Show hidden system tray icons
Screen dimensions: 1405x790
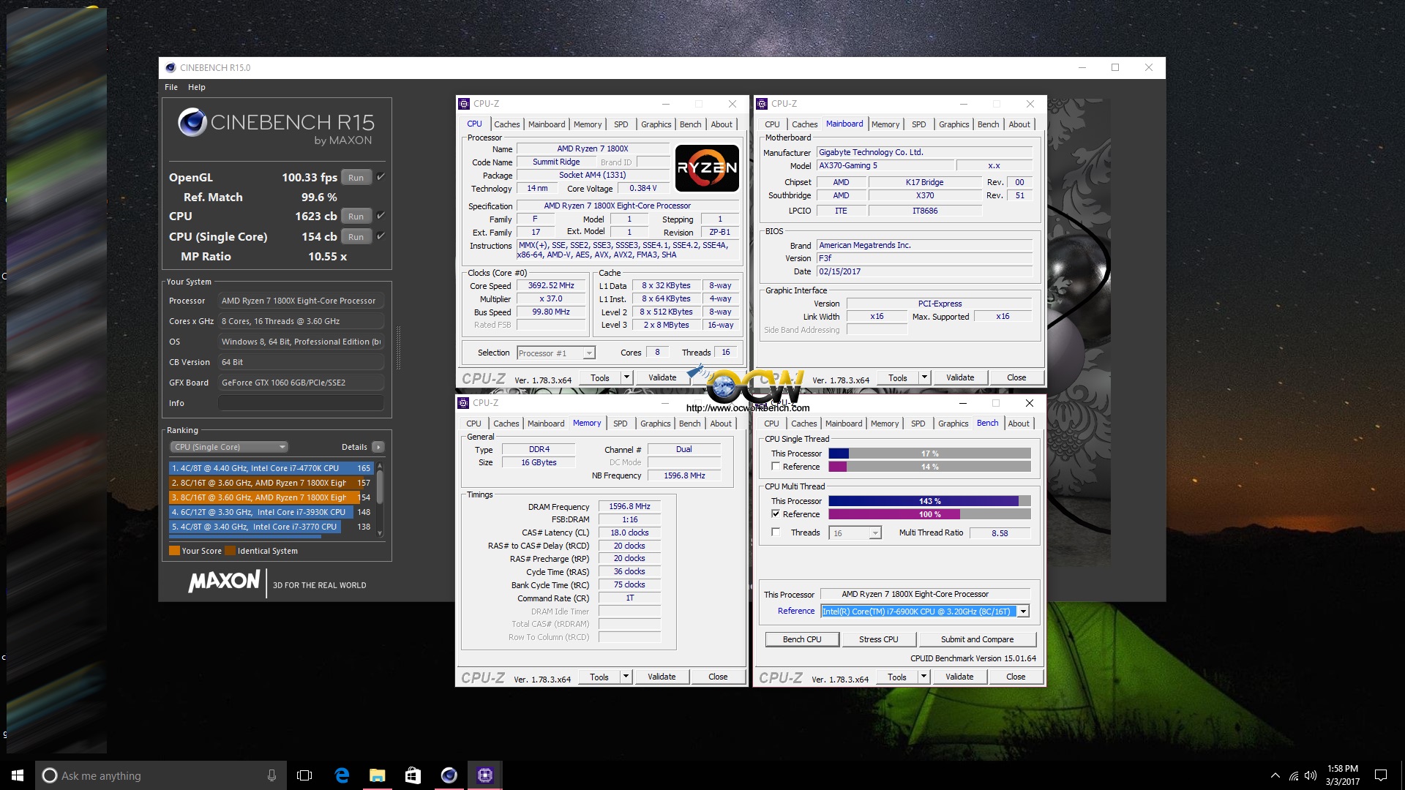[x=1275, y=775]
